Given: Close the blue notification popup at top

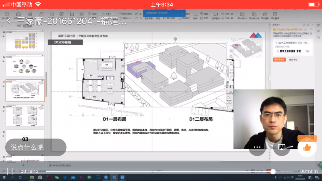Looking at the screenshot, I should [x=182, y=13].
